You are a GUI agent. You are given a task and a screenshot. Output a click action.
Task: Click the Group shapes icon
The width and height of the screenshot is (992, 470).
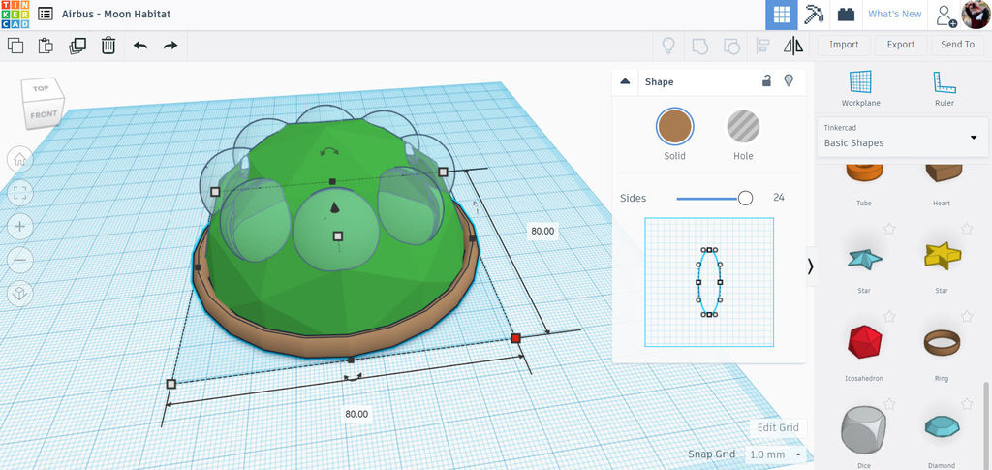(699, 46)
